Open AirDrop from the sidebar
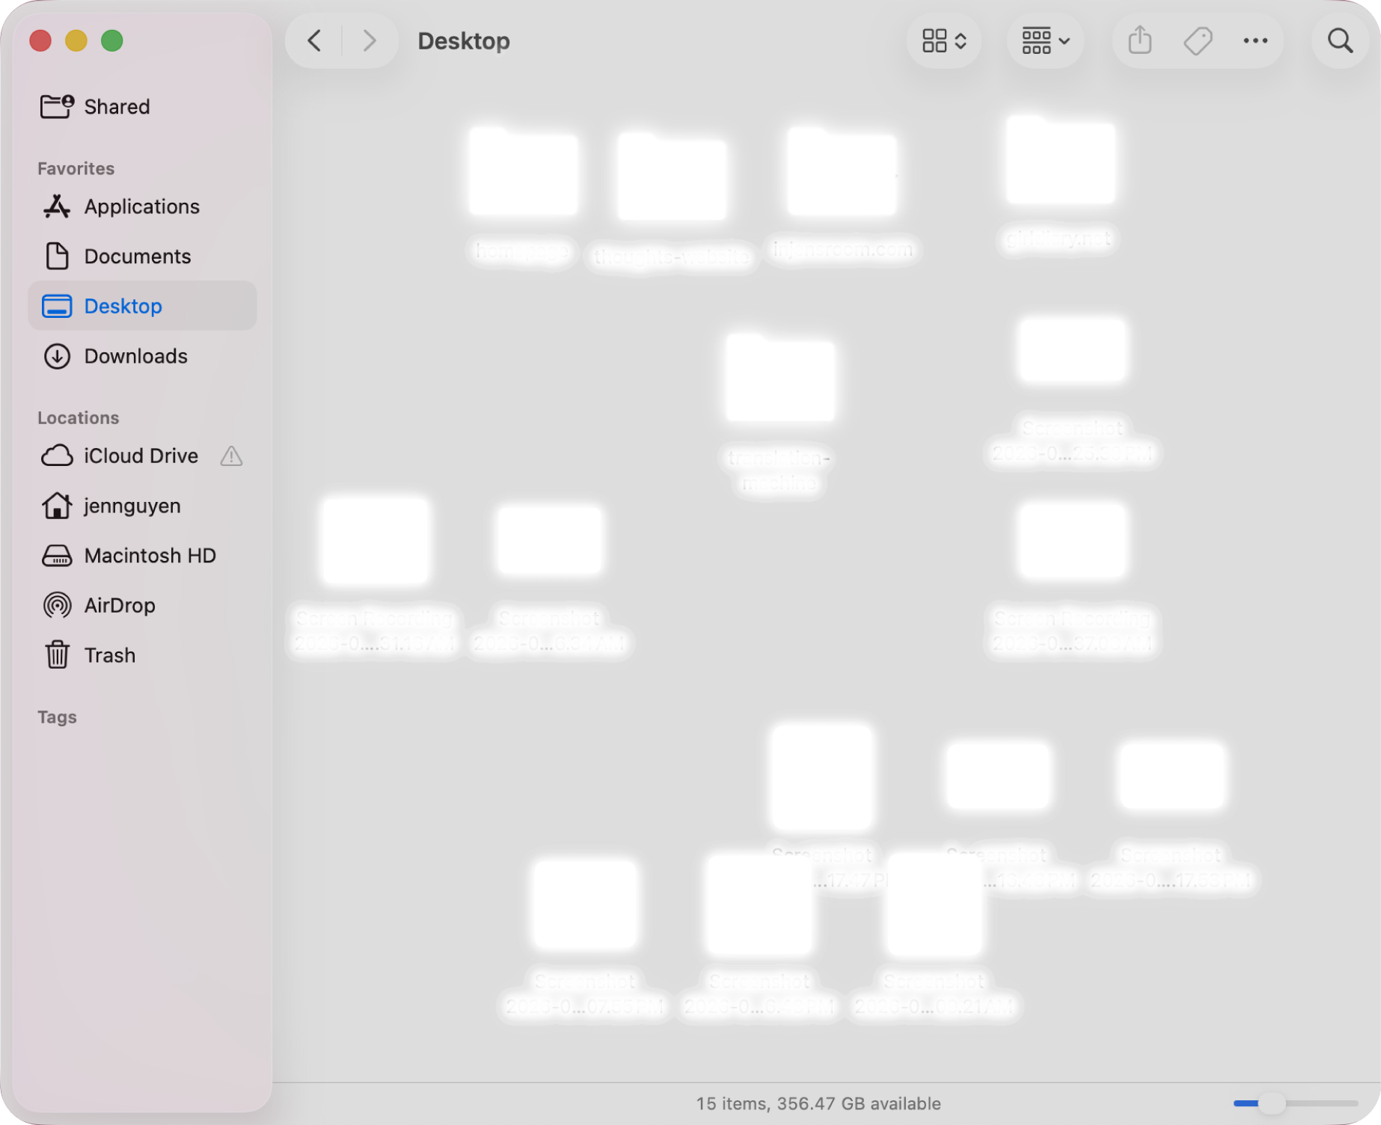1381x1125 pixels. click(119, 605)
